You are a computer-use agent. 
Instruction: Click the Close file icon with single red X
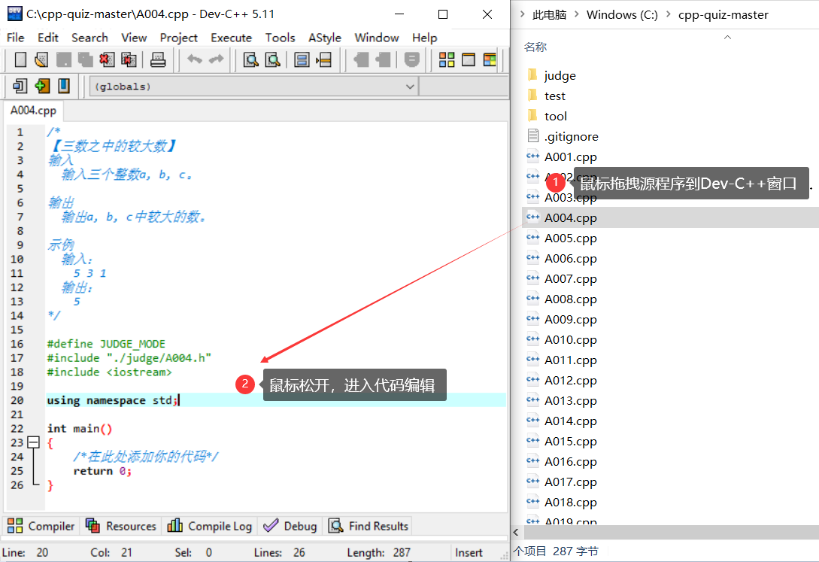[x=107, y=59]
